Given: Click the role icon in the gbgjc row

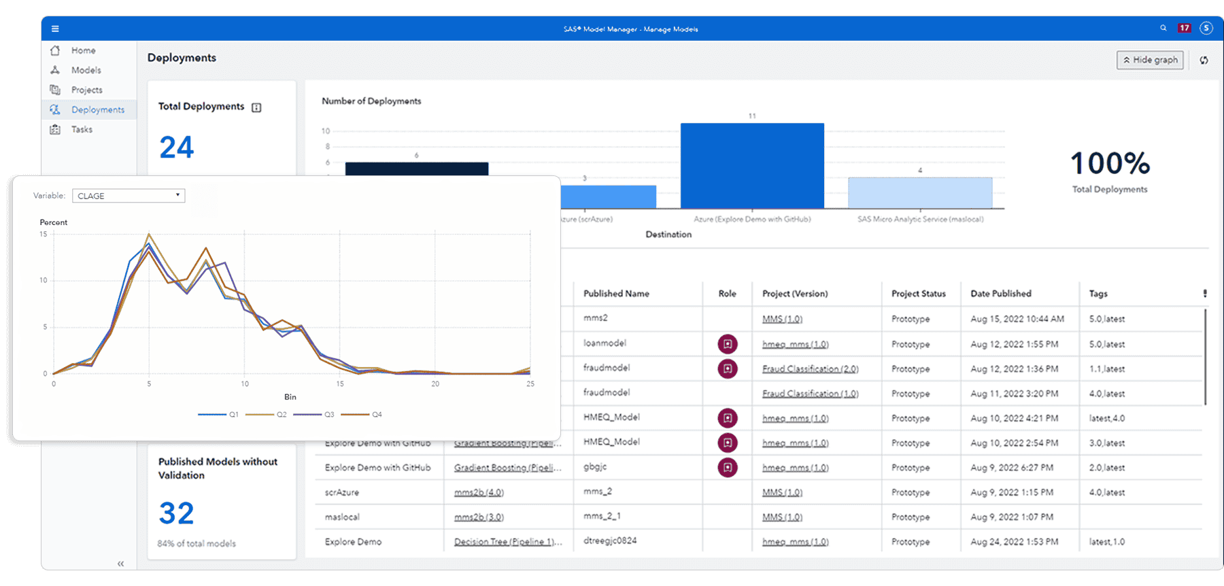Looking at the screenshot, I should click(728, 468).
